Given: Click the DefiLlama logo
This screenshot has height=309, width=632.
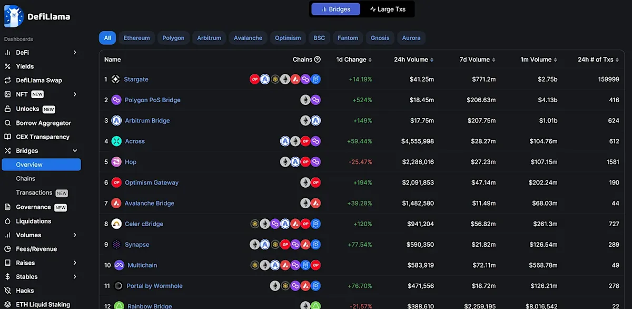Looking at the screenshot, I should [x=37, y=16].
